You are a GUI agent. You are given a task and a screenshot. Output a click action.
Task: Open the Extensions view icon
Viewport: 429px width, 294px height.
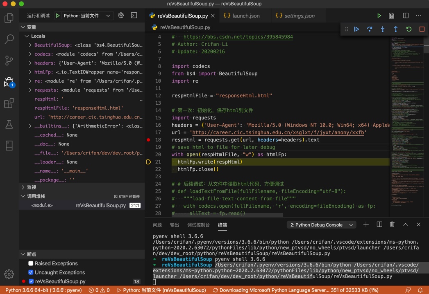click(x=9, y=103)
